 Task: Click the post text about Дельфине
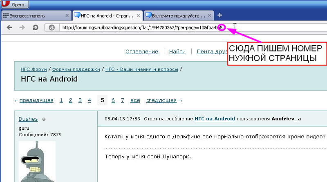click(x=215, y=137)
